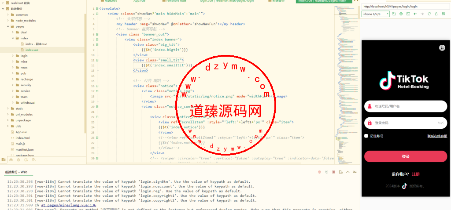Select index.vue in the file tree
Image resolution: width=451 pixels, height=210 pixels.
click(32, 50)
